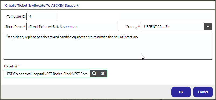Click the EST Greenacres Hospital location field

point(47,74)
